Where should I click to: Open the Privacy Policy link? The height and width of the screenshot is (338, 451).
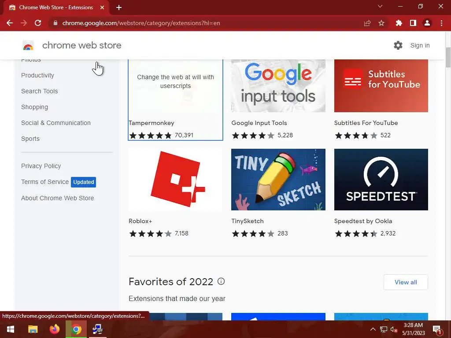pyautogui.click(x=41, y=166)
